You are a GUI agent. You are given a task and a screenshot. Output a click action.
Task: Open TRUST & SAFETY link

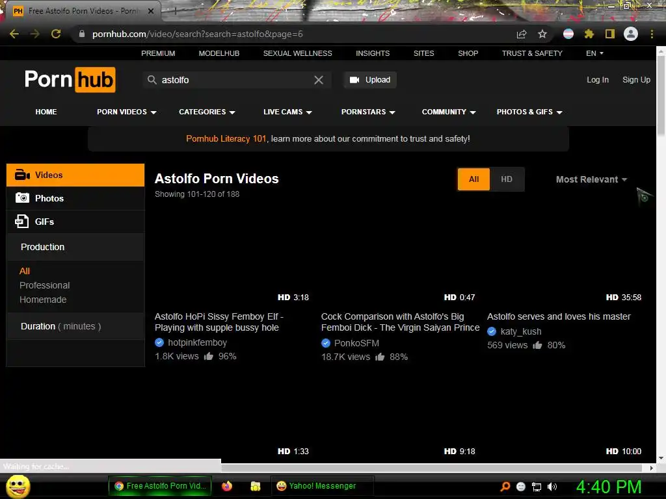pyautogui.click(x=532, y=53)
